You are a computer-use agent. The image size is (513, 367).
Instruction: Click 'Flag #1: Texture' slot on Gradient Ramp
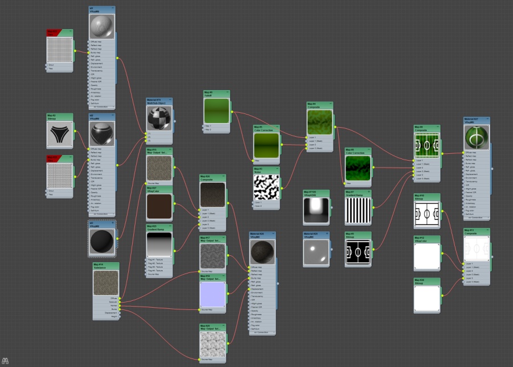click(160, 260)
